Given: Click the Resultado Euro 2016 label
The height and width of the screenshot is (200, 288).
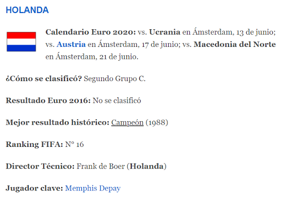Looking at the screenshot, I should [48, 100].
